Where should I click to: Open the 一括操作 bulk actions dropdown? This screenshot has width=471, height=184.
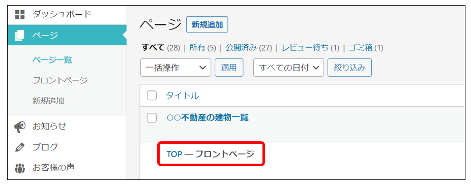tap(175, 68)
